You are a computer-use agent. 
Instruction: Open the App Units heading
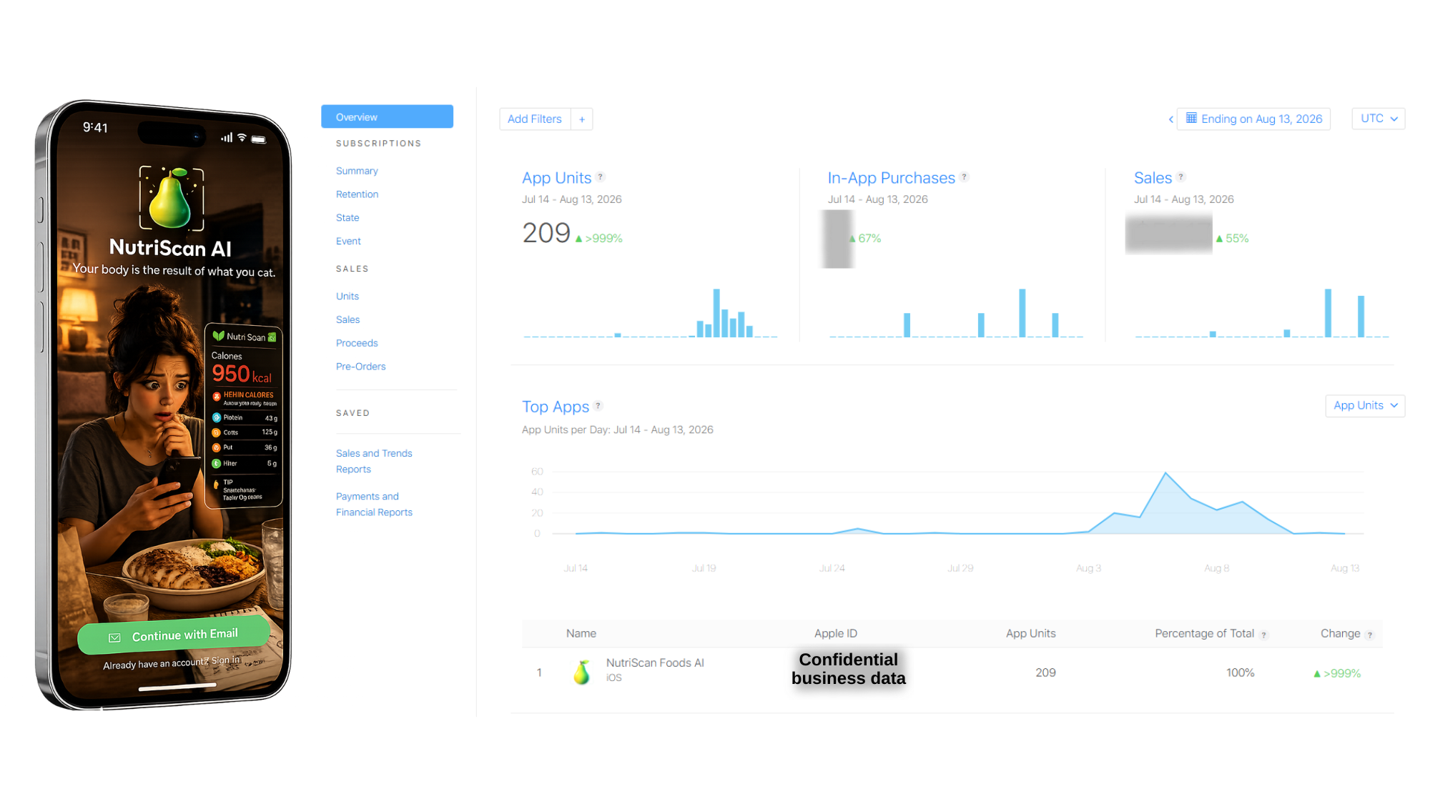(x=556, y=178)
